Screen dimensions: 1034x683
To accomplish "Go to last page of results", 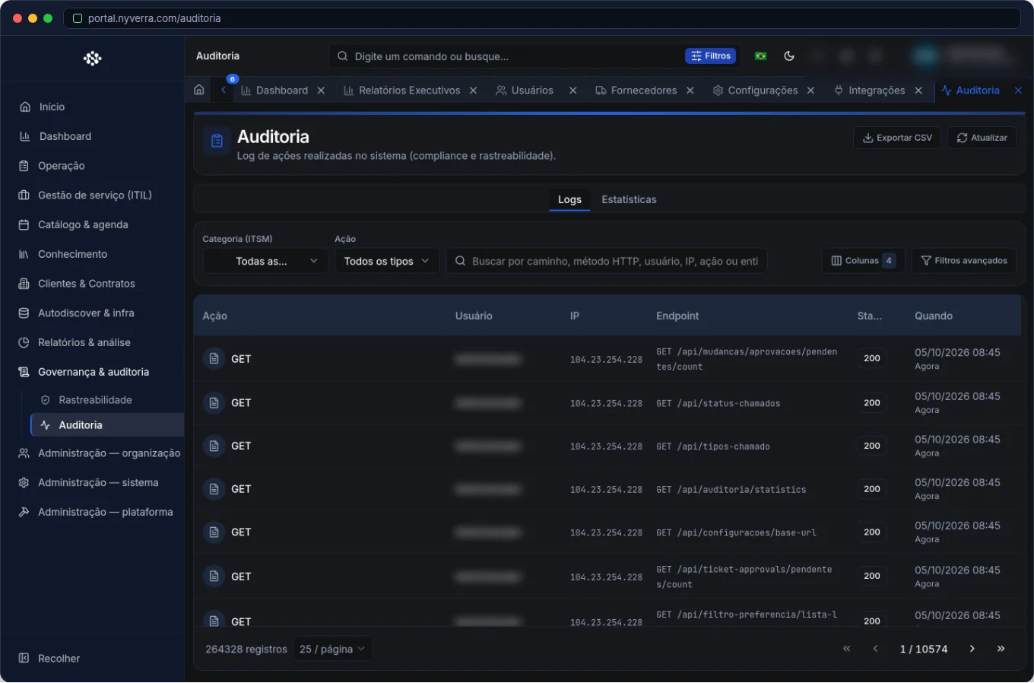I will (1001, 649).
